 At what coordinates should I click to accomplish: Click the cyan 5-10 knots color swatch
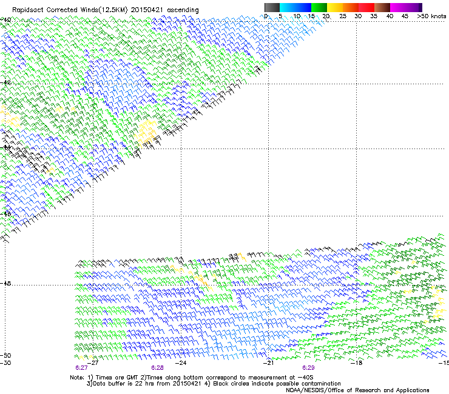point(288,7)
